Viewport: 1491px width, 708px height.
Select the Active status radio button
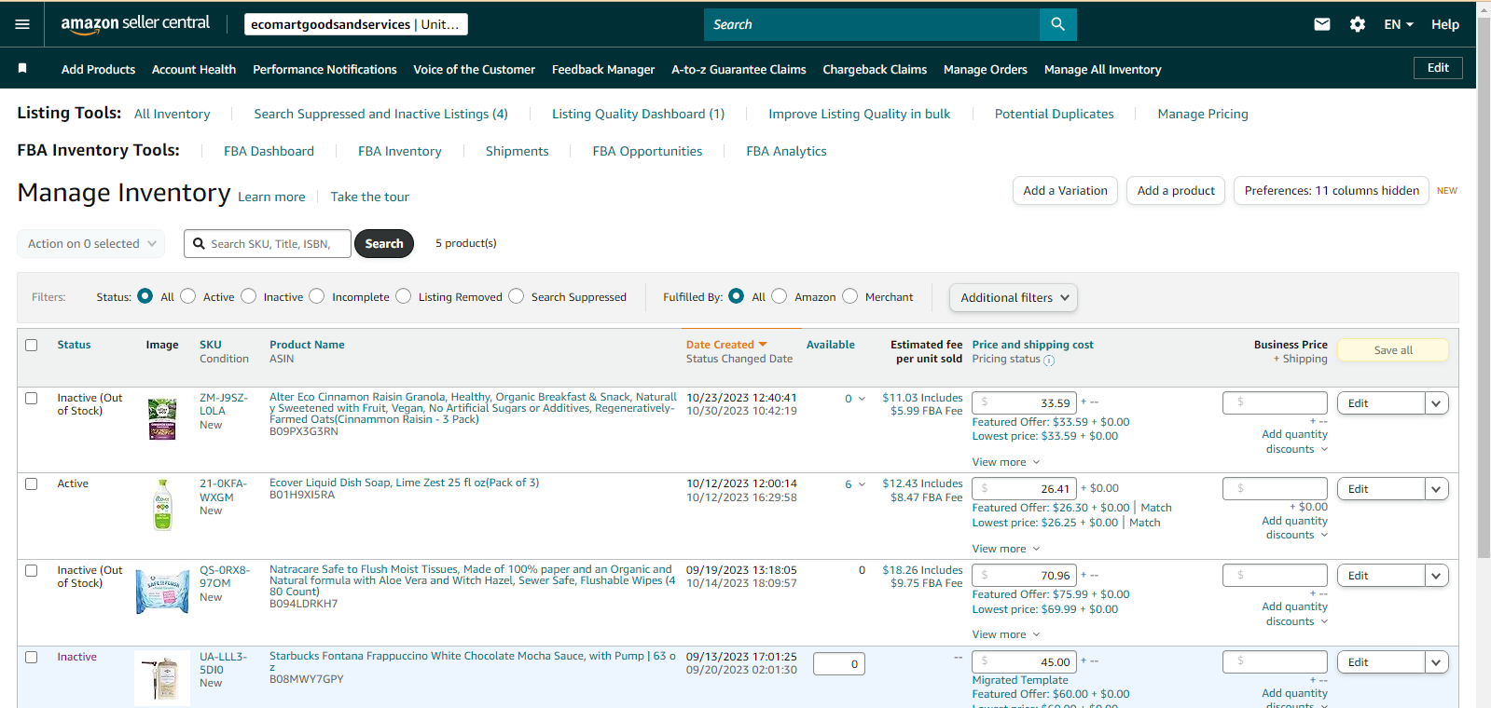click(188, 296)
